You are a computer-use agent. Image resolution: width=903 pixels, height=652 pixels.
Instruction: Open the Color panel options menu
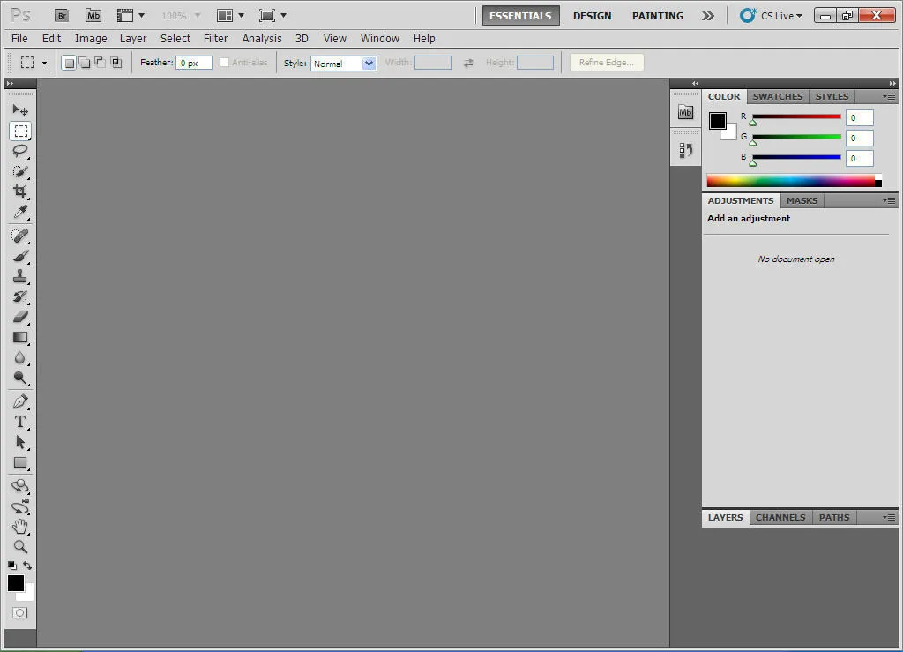(889, 96)
